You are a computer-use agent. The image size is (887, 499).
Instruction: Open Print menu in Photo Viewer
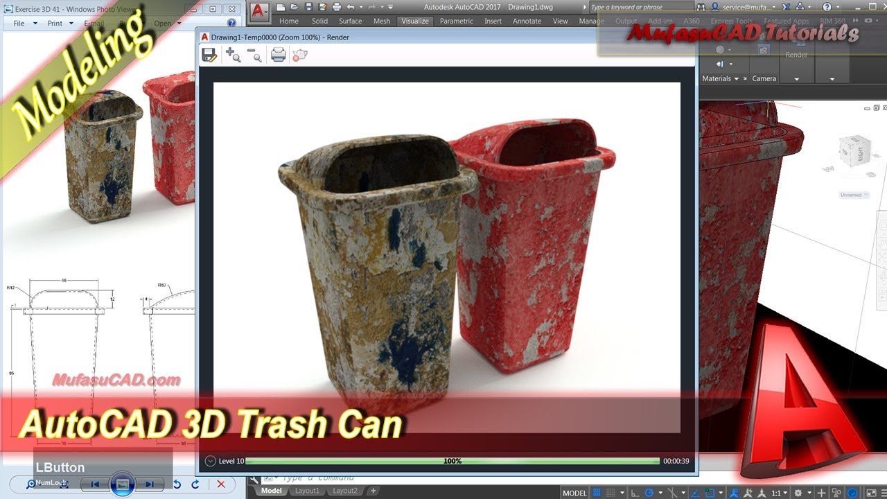click(58, 23)
